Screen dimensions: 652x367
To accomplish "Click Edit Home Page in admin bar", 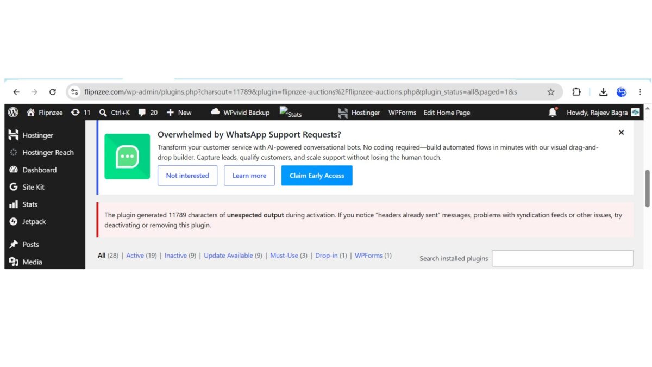I will (447, 113).
